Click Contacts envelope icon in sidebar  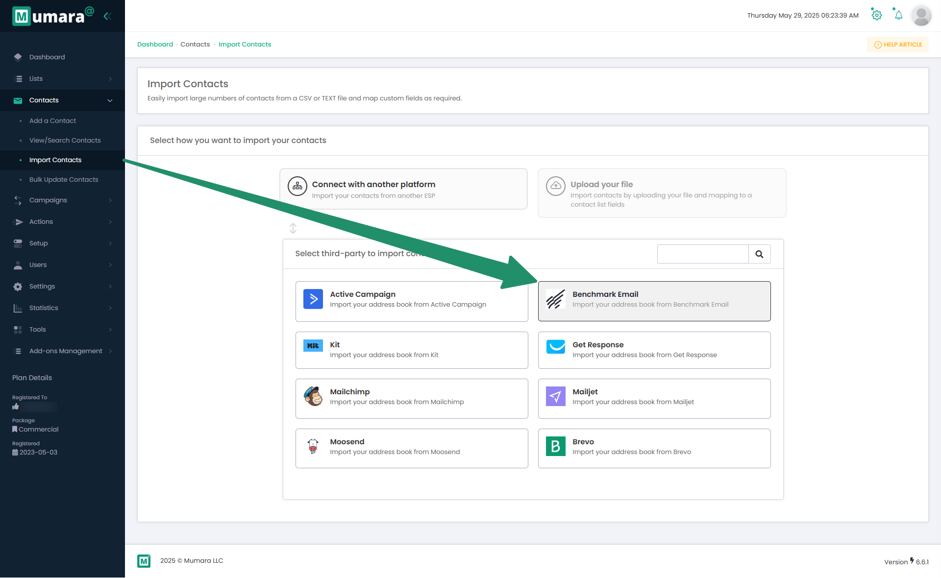pyautogui.click(x=18, y=100)
